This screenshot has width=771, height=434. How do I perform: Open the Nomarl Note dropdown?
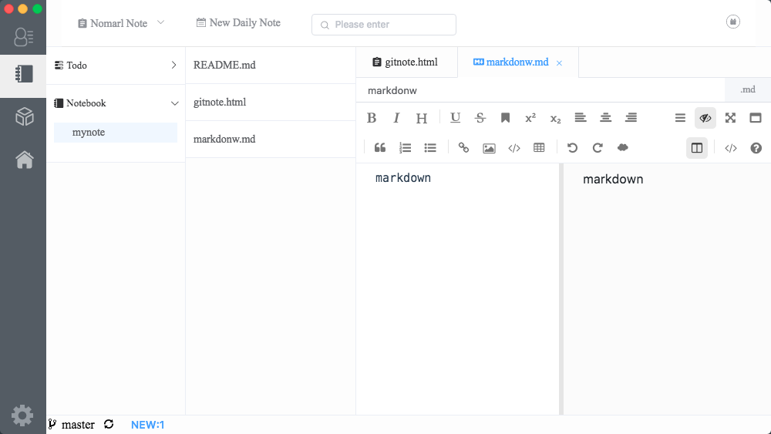(x=121, y=23)
